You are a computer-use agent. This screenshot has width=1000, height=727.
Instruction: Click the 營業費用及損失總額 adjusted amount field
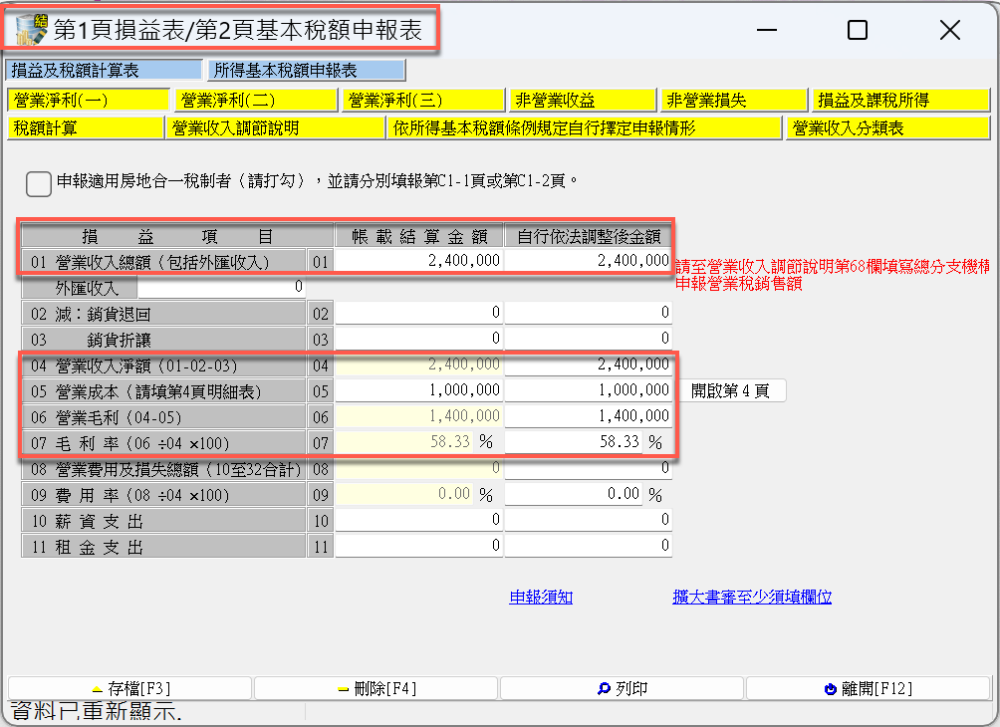coord(588,468)
